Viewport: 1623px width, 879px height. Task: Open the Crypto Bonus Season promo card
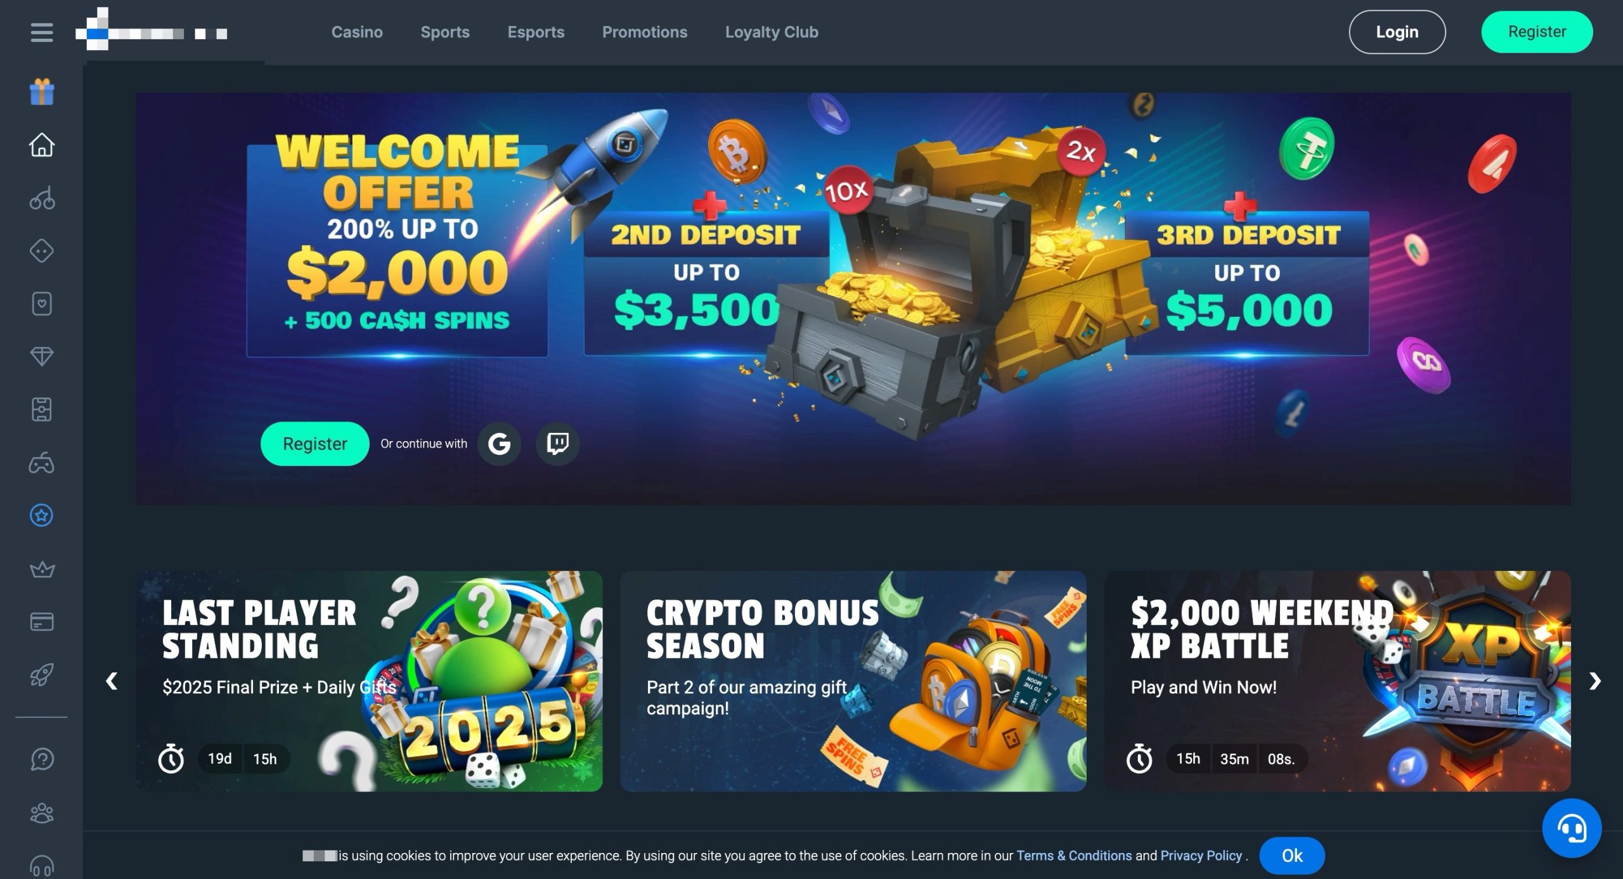pos(853,681)
